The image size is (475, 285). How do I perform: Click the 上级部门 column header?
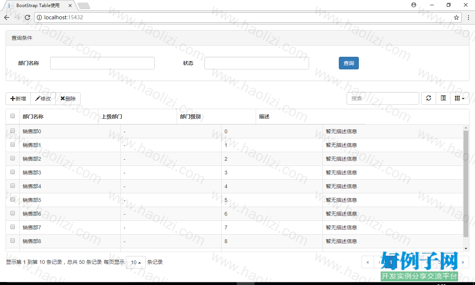(x=137, y=117)
